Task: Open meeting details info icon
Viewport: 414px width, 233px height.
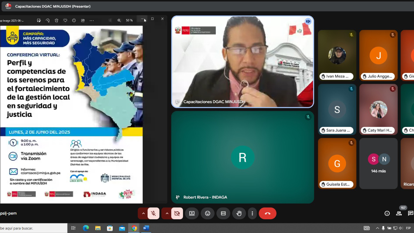Action: tap(387, 213)
